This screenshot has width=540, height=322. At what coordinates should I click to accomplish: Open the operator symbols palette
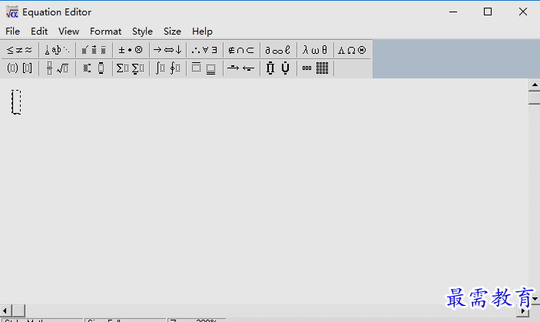click(x=131, y=50)
